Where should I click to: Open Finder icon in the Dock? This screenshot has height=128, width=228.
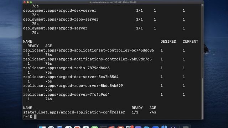pos(42,127)
